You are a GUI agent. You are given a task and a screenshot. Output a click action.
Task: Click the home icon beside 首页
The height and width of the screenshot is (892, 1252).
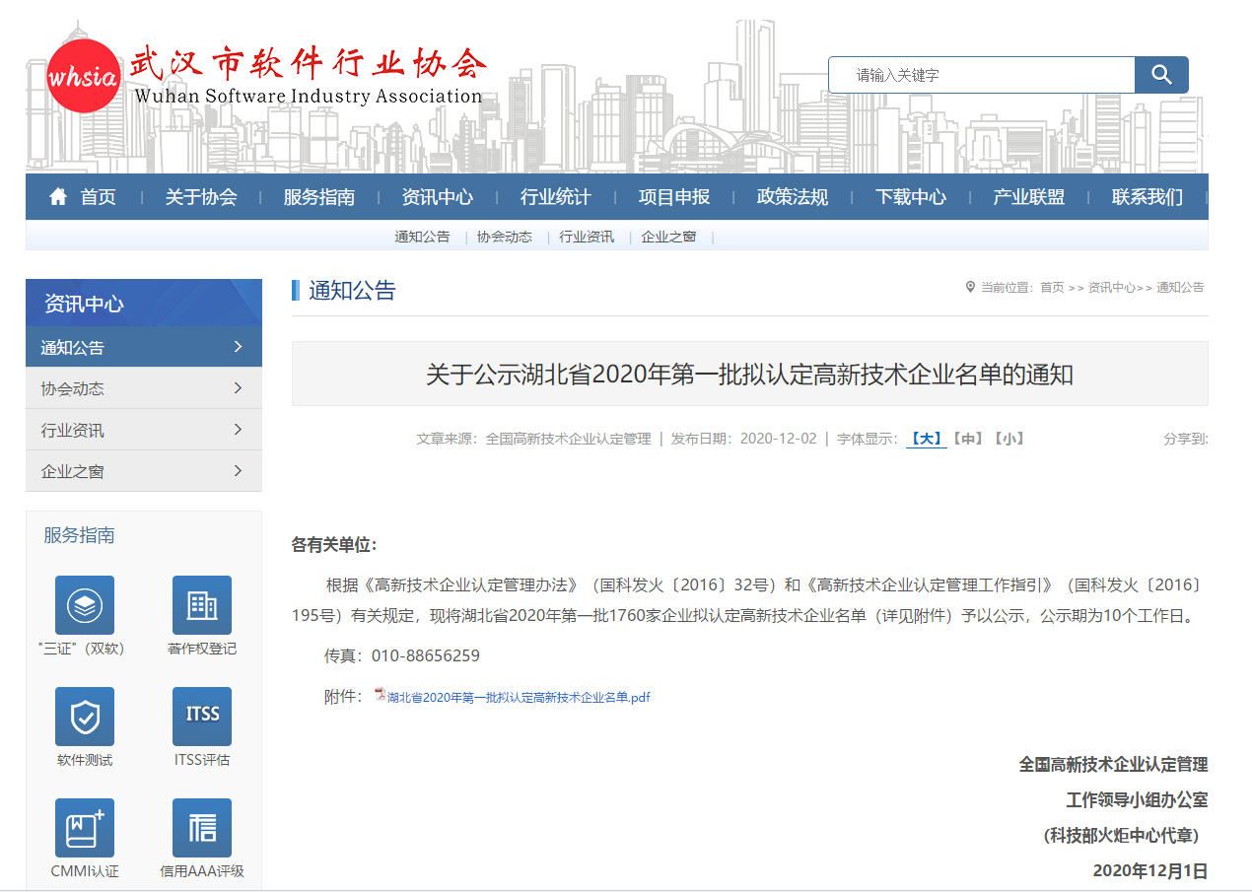click(x=57, y=196)
